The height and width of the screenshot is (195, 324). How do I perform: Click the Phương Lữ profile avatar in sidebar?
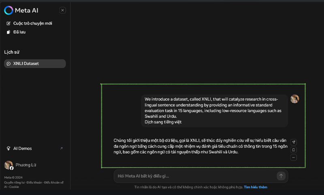(8, 165)
